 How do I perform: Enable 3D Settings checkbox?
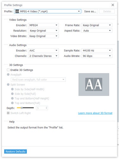tap(8, 70)
